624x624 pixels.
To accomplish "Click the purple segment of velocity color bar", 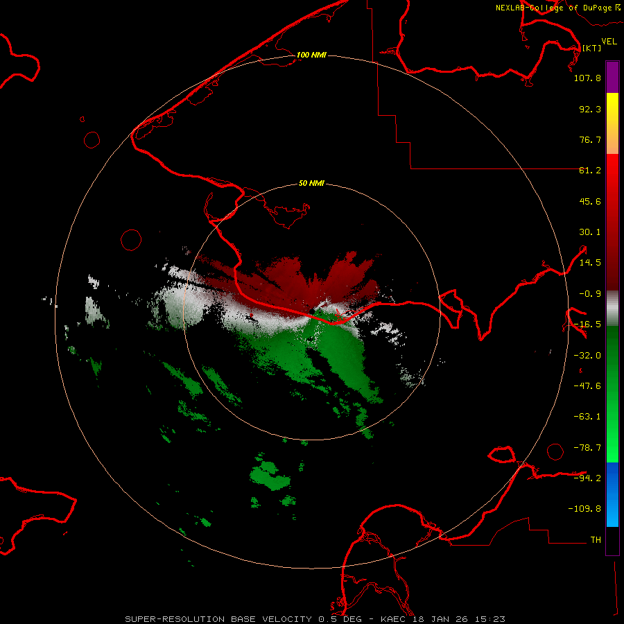I will [x=612, y=77].
